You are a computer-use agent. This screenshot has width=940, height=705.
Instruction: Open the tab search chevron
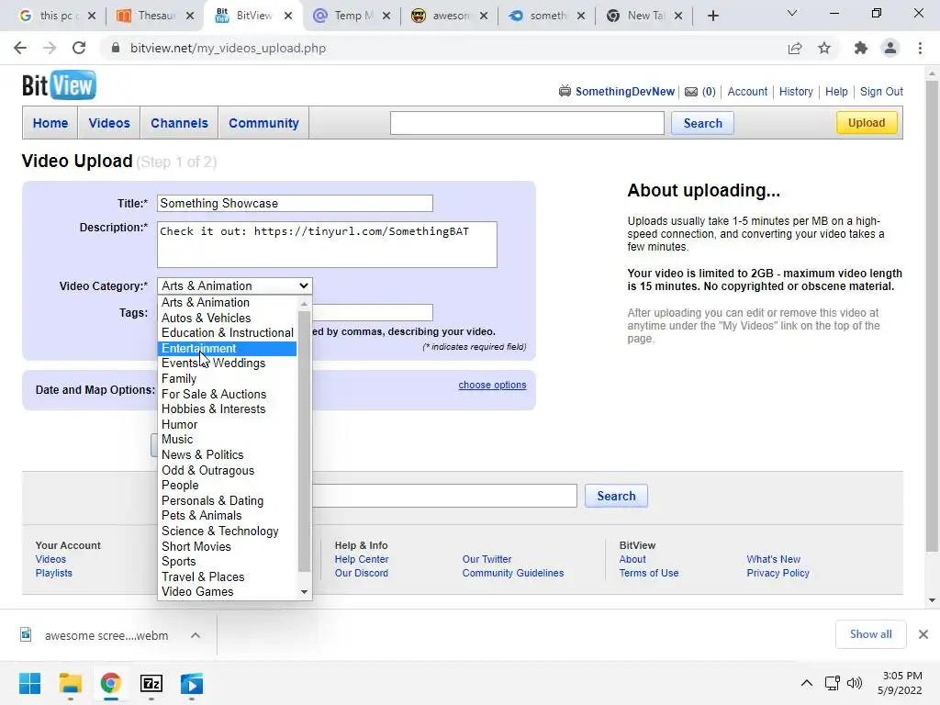(792, 13)
